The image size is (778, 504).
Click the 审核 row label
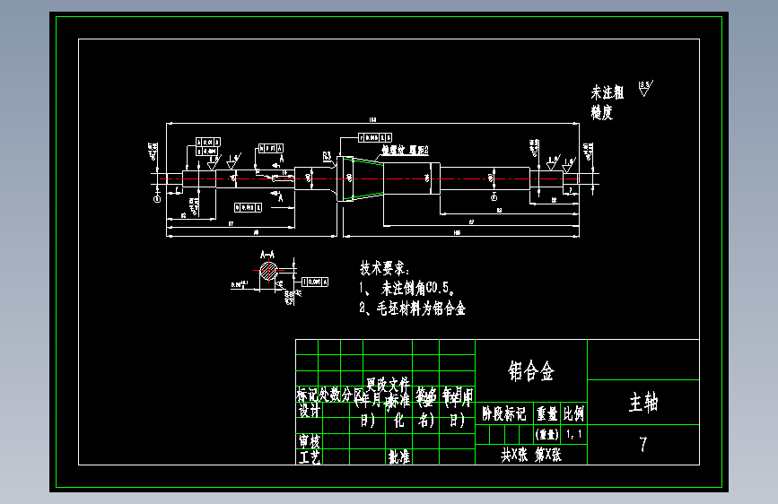pos(310,441)
